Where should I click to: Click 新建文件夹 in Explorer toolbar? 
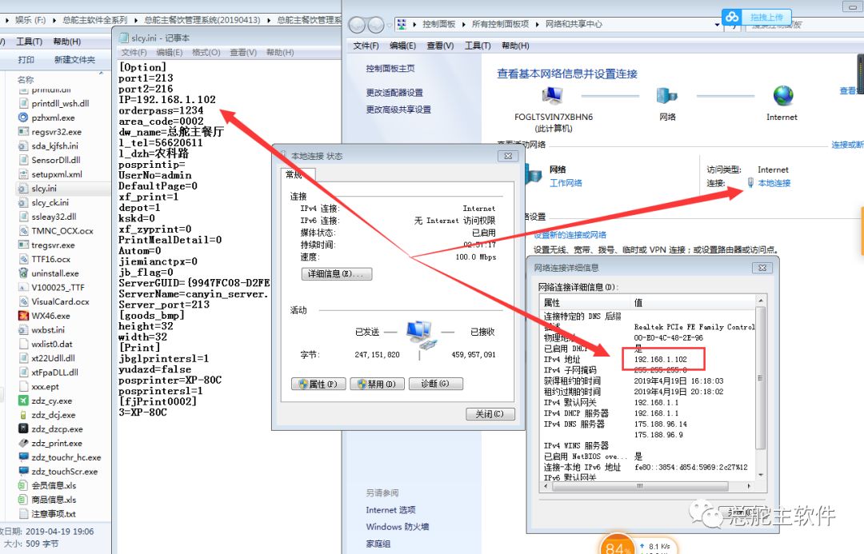pyautogui.click(x=75, y=59)
